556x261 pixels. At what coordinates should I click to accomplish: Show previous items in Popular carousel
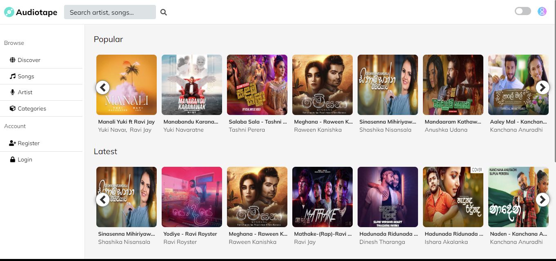[x=103, y=87]
